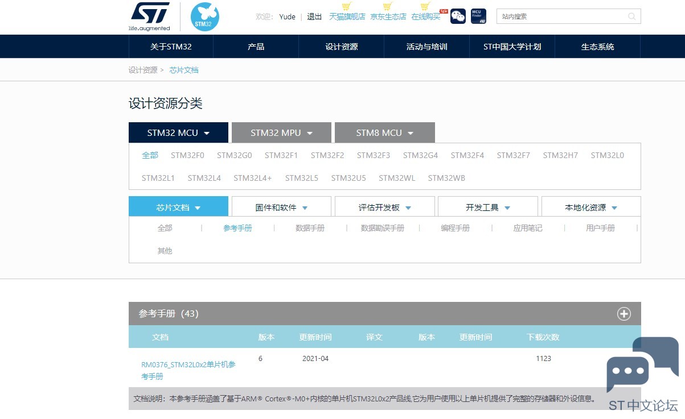The width and height of the screenshot is (685, 419).
Task: Click the cart icon above 在线购买
Action: tap(425, 6)
